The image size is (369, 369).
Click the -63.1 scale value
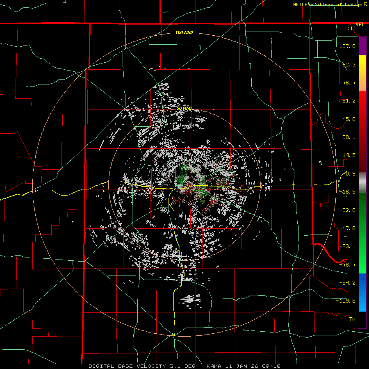pos(347,246)
